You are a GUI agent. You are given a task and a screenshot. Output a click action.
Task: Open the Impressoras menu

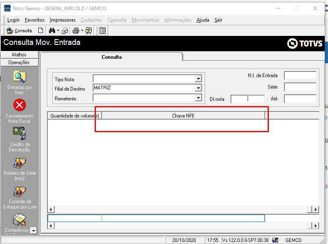62,20
